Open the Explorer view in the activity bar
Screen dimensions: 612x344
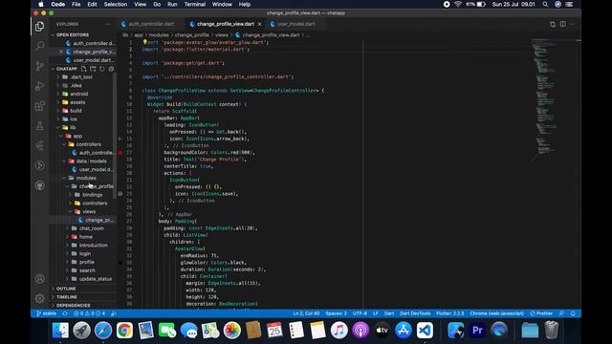(39, 26)
